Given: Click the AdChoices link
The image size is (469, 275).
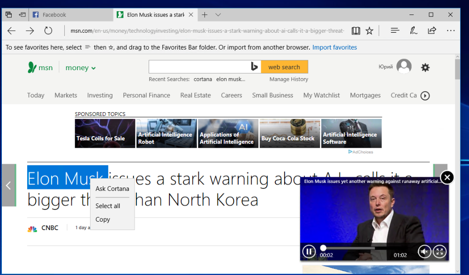Looking at the screenshot, I should pyautogui.click(x=361, y=152).
